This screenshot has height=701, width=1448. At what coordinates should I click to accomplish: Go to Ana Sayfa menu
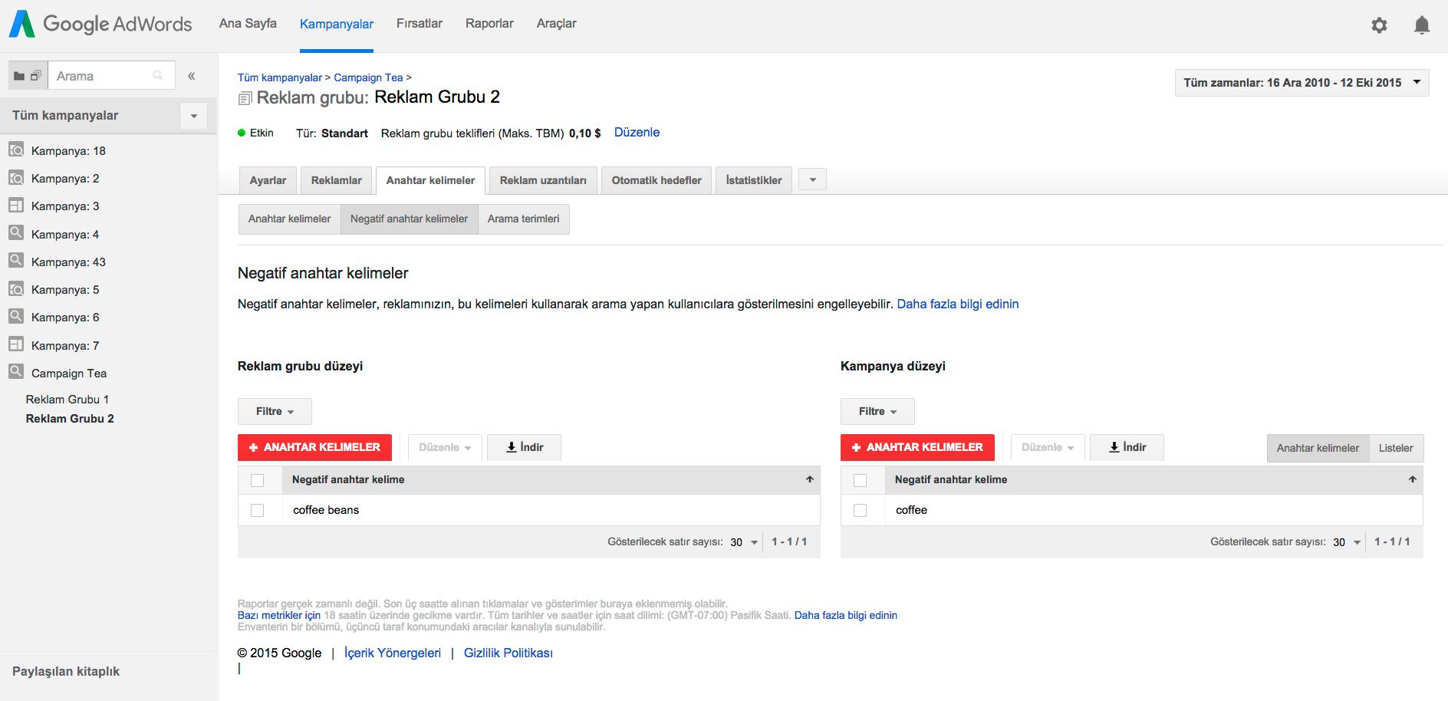pos(248,23)
